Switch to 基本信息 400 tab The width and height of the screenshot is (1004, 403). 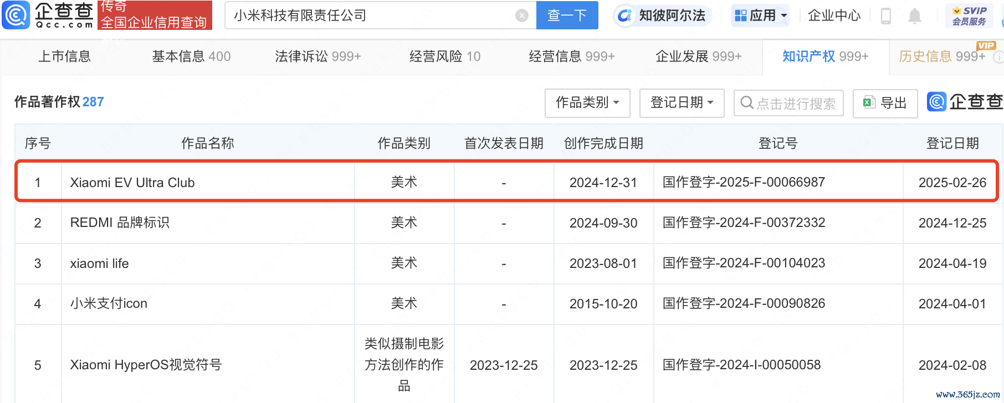point(191,56)
